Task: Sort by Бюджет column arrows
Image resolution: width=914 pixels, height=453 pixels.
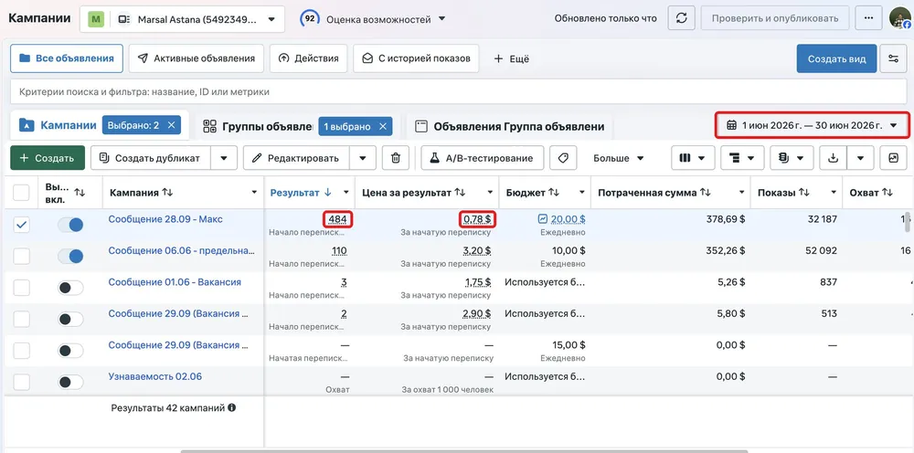Action: 554,192
